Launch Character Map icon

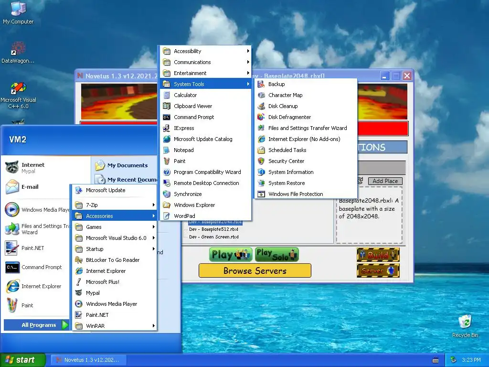[261, 95]
